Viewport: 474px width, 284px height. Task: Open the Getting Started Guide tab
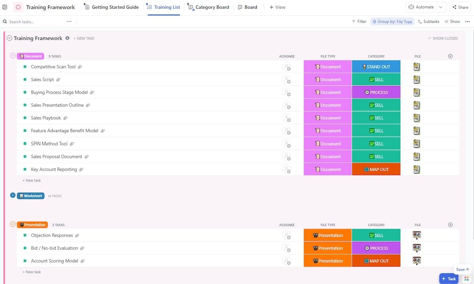click(x=111, y=7)
